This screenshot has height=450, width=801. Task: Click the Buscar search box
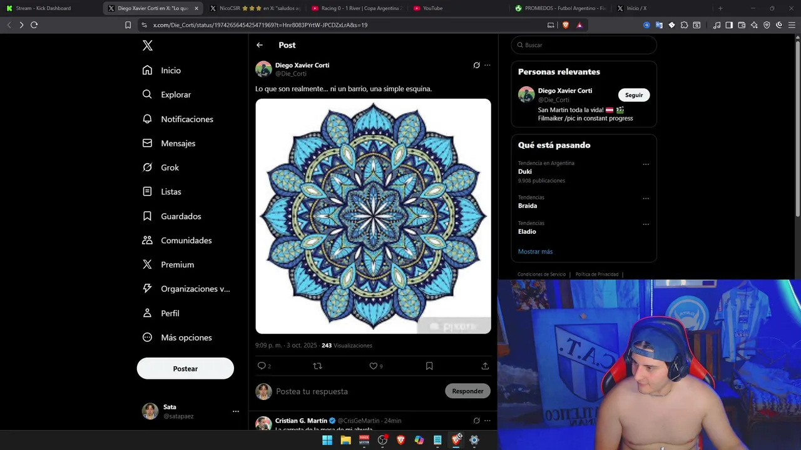[584, 45]
